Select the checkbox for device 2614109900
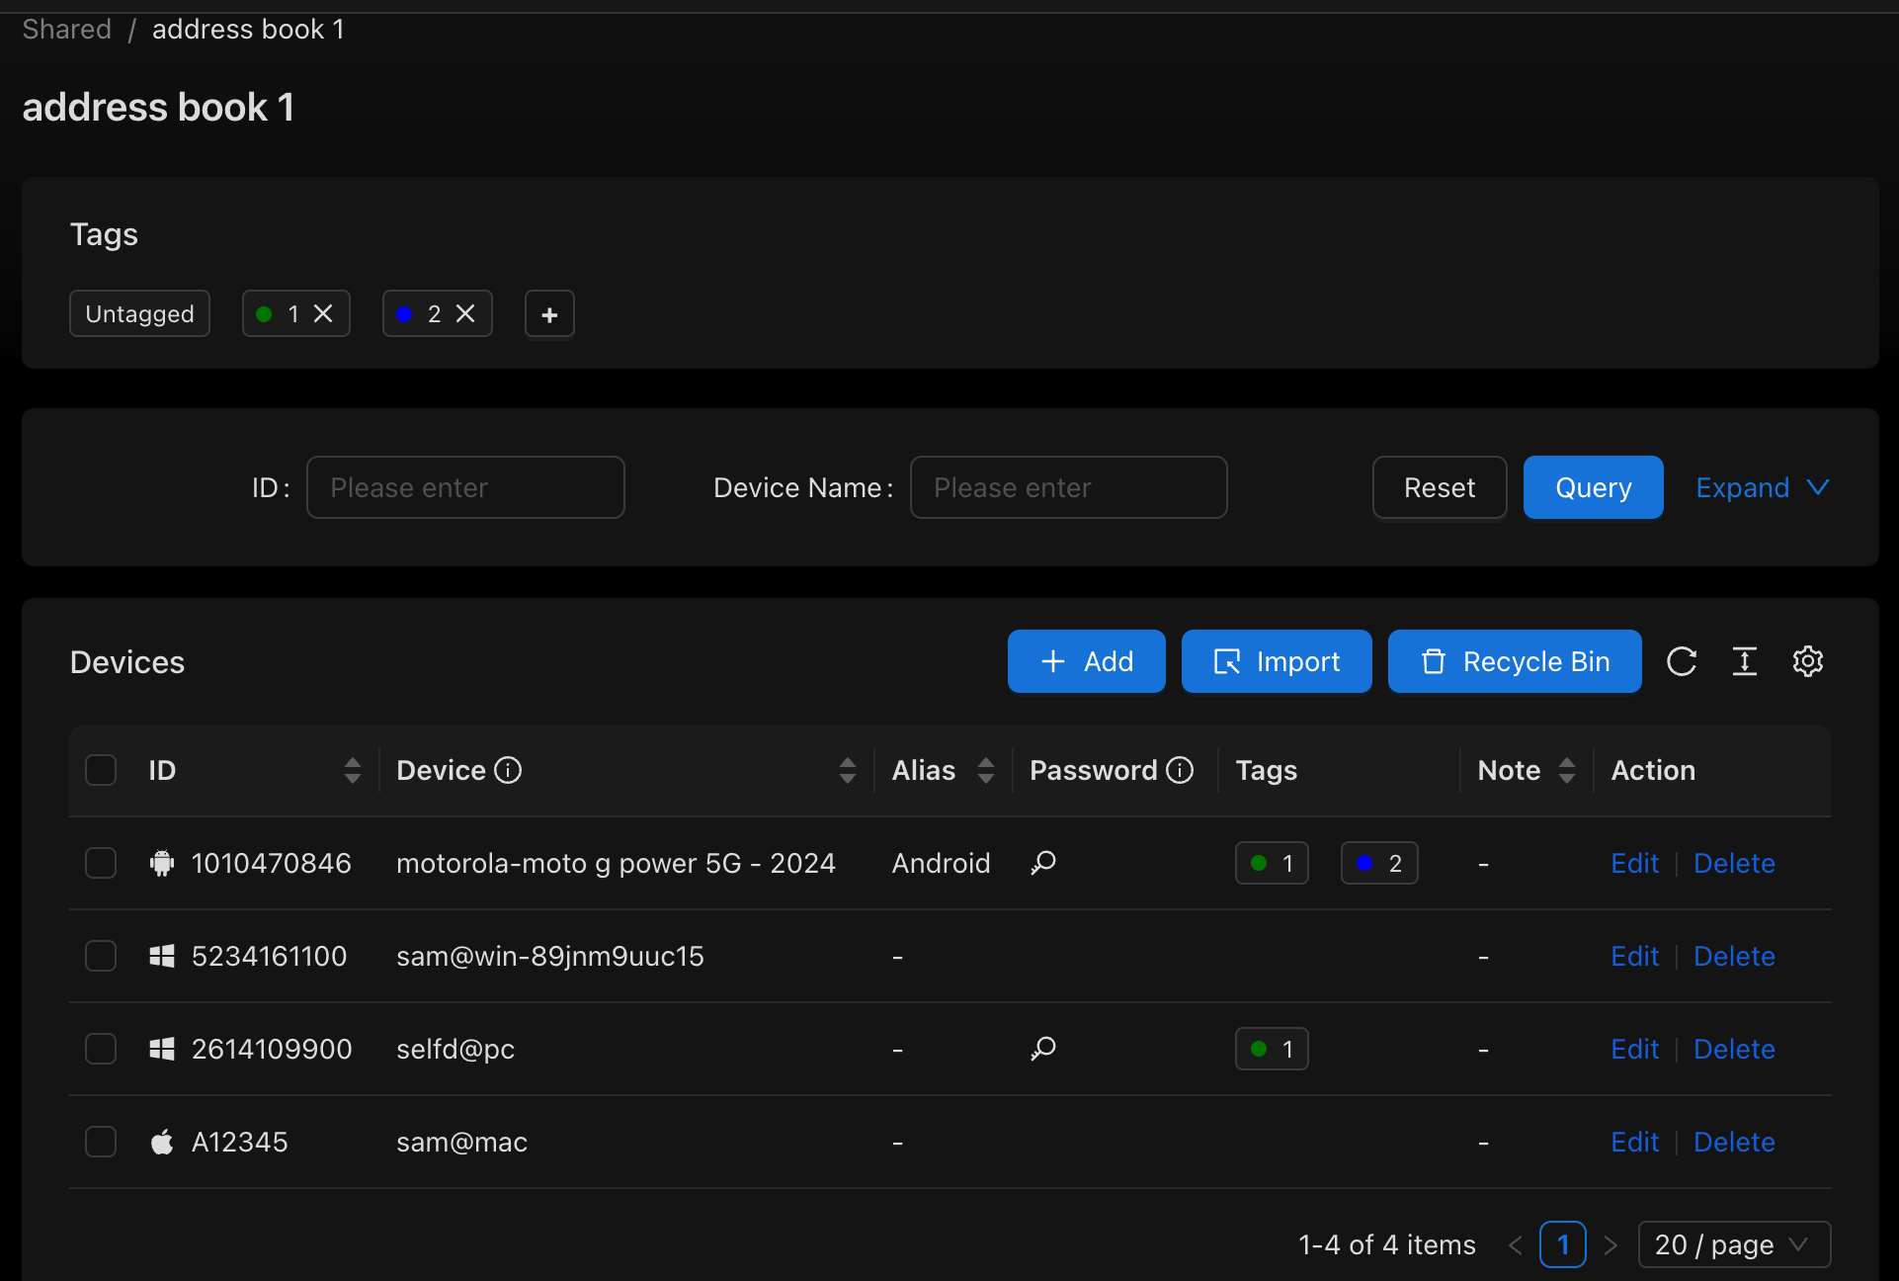The height and width of the screenshot is (1281, 1899). (101, 1049)
